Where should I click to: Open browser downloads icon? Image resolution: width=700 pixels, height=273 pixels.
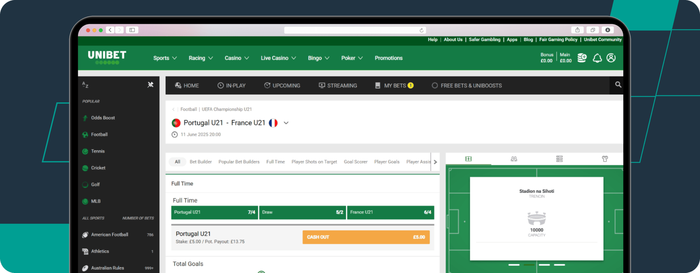[x=607, y=30]
